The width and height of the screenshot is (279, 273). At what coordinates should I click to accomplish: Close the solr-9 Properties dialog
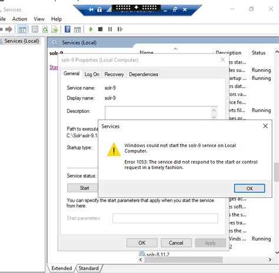(222, 59)
